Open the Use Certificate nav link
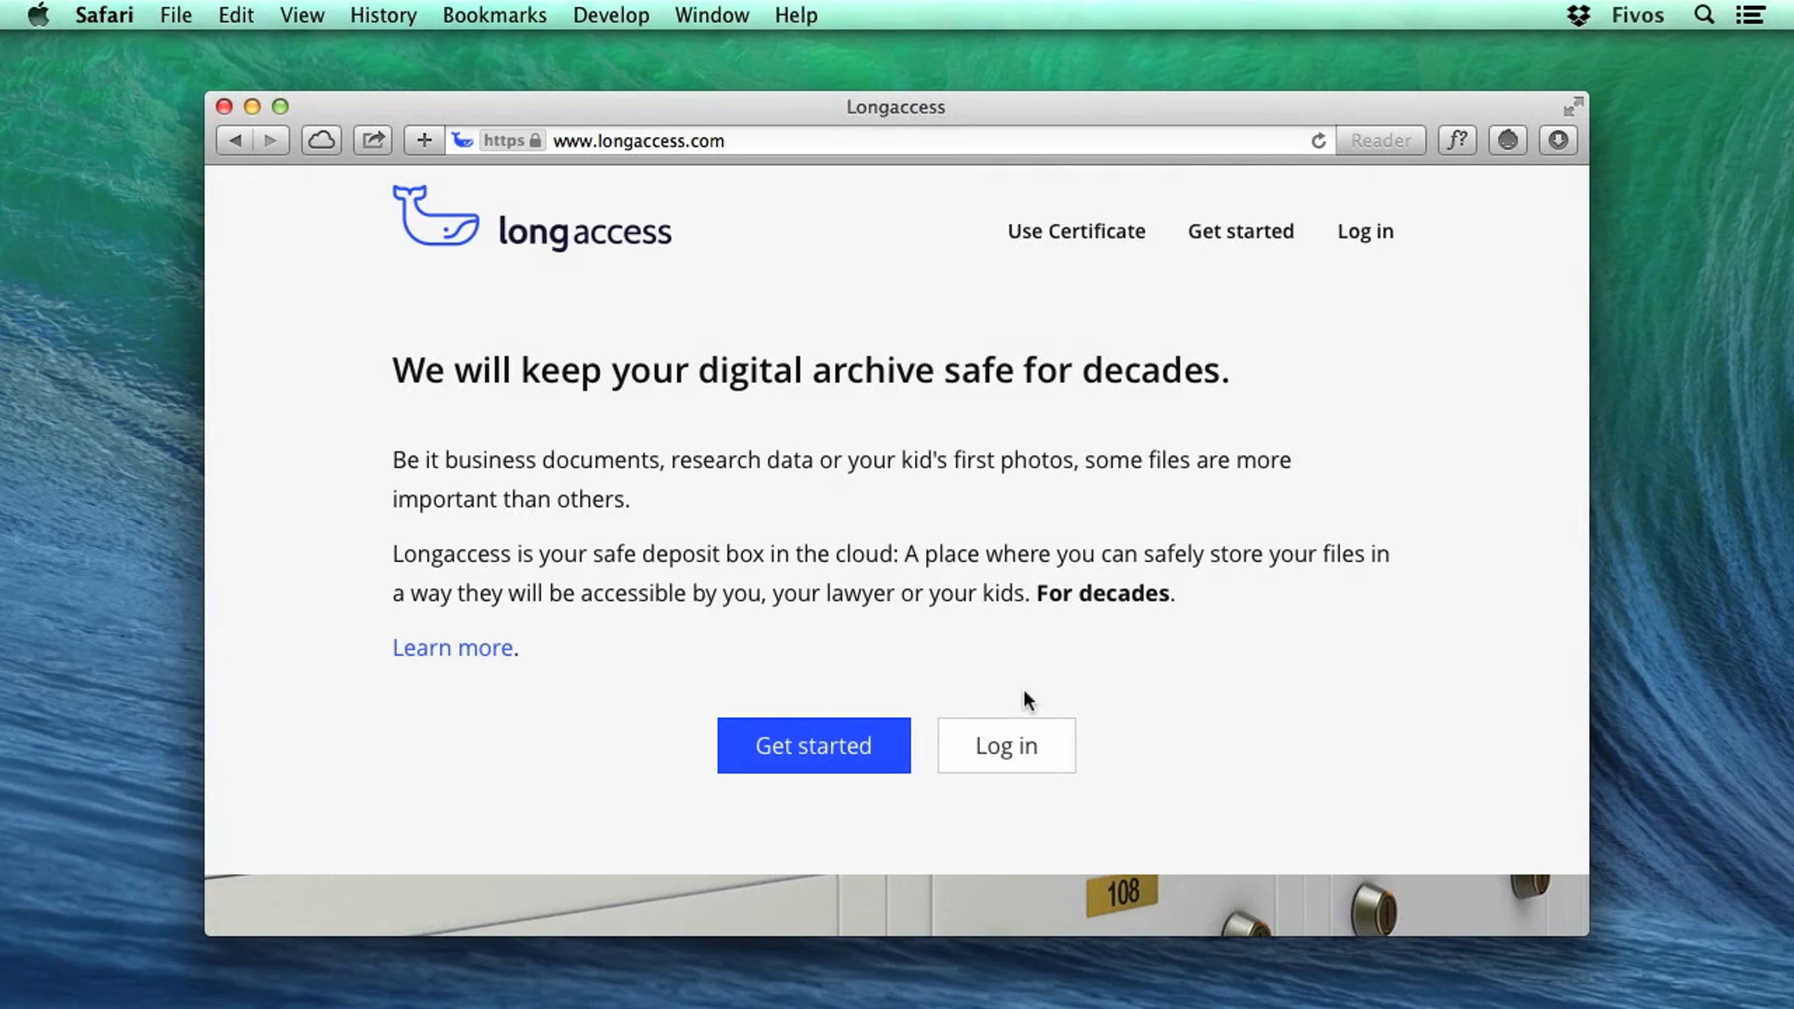This screenshot has height=1009, width=1794. click(1076, 231)
